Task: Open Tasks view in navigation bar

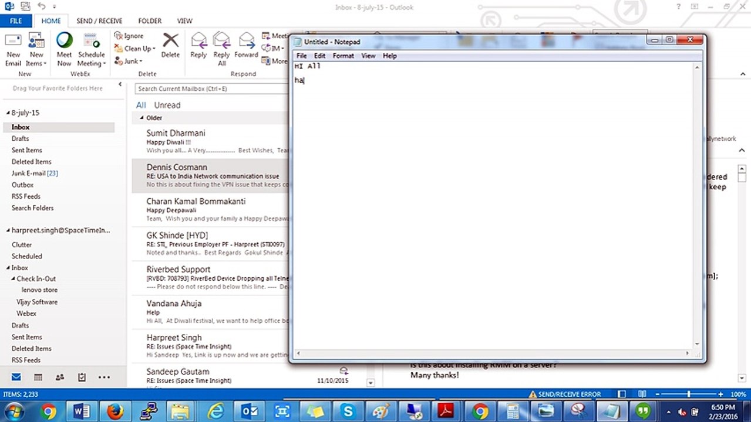Action: click(82, 377)
